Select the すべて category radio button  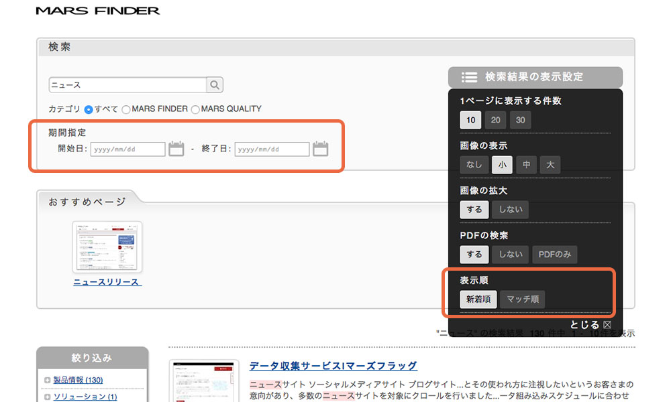click(x=88, y=109)
